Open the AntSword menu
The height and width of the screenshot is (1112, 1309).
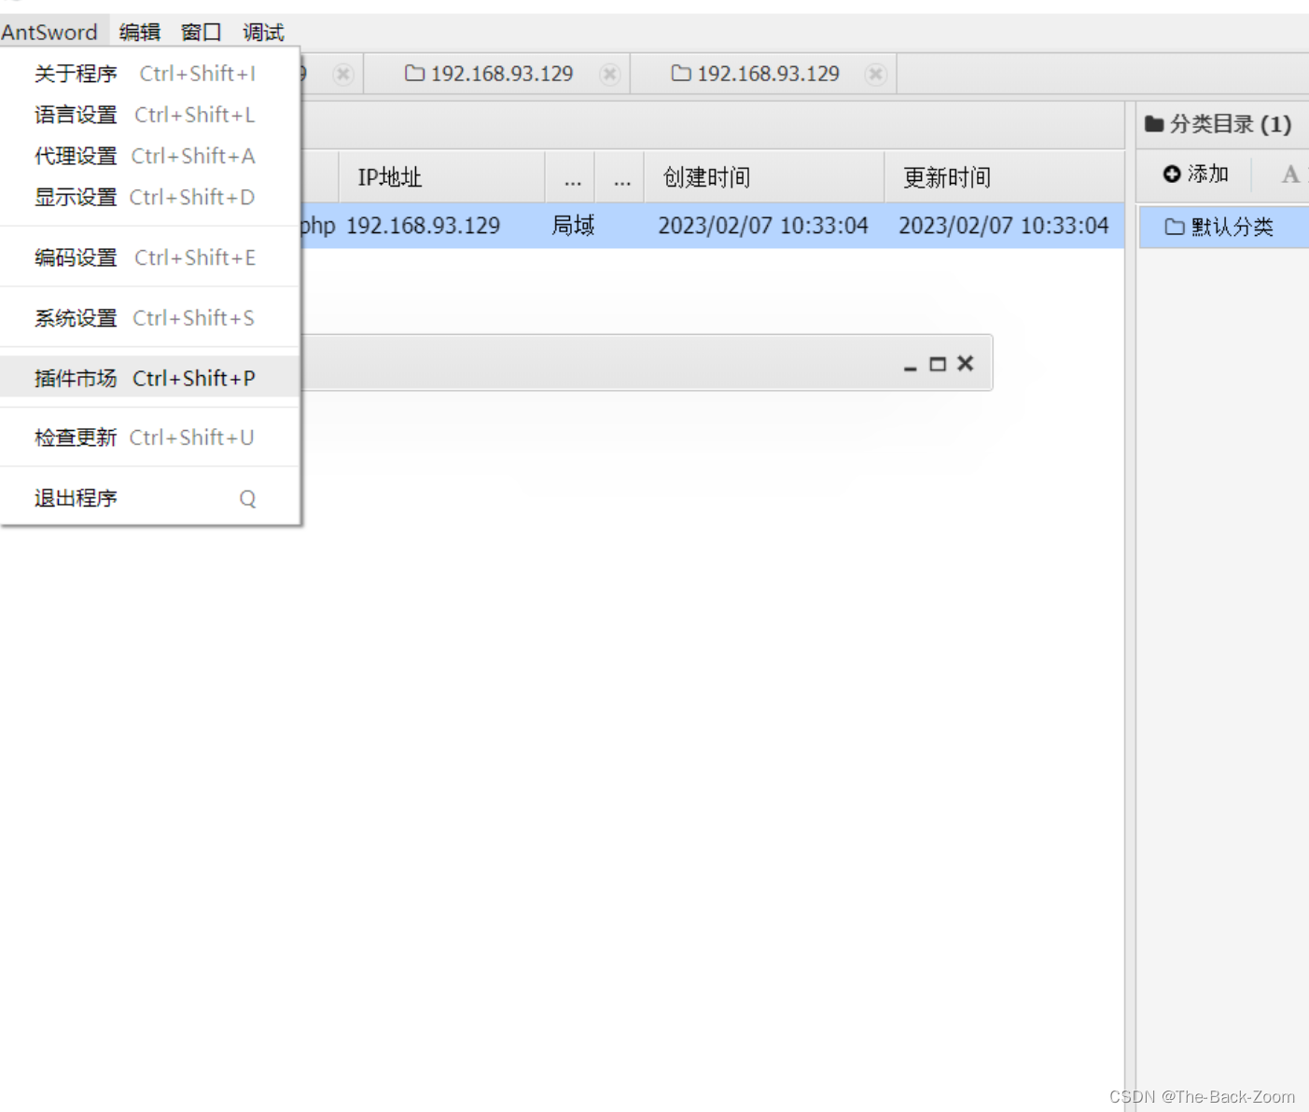[49, 32]
